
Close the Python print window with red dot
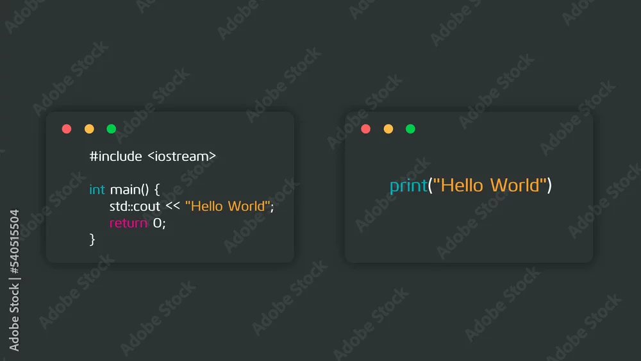pos(366,129)
